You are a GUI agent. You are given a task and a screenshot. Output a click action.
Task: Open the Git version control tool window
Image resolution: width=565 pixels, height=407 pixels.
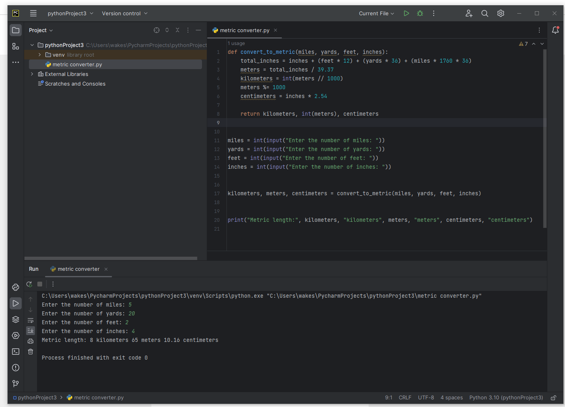[16, 384]
